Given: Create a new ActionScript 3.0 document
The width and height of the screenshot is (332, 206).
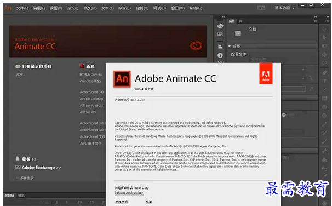Looking at the screenshot, I should point(91,92).
